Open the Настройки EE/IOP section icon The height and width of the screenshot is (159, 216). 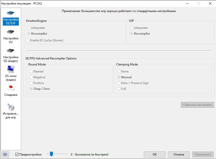point(11,13)
